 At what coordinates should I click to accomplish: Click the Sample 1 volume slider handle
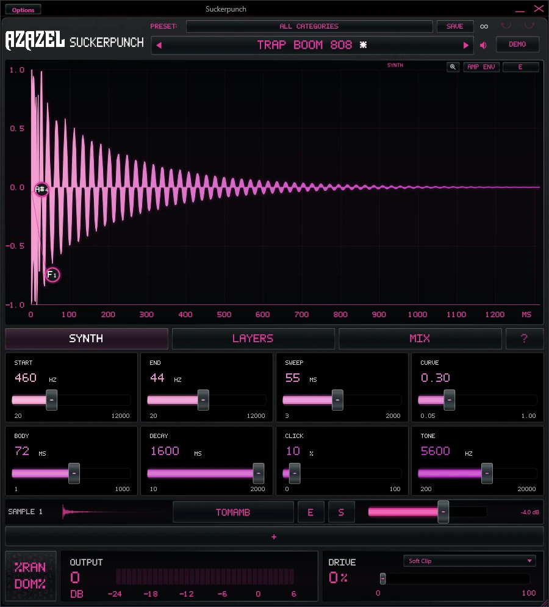[443, 512]
